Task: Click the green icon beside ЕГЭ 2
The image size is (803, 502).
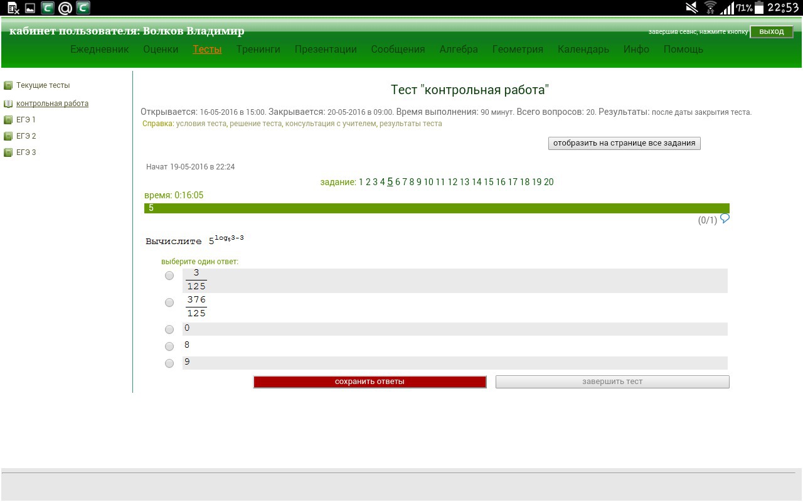Action: 8,136
